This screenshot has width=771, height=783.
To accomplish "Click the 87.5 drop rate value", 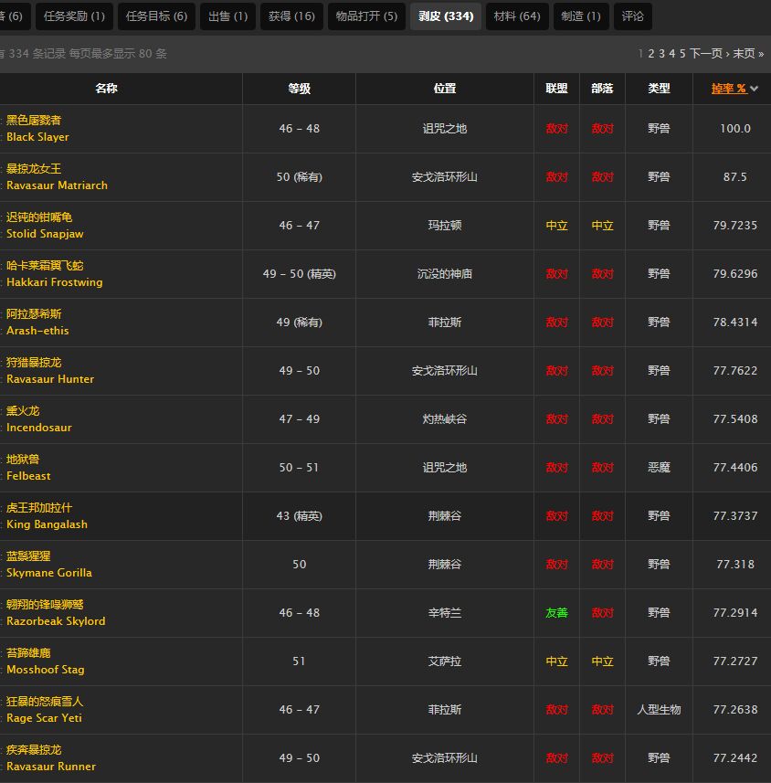I will coord(735,177).
